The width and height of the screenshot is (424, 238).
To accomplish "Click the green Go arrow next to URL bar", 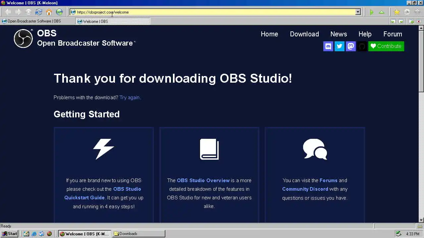I will click(372, 12).
